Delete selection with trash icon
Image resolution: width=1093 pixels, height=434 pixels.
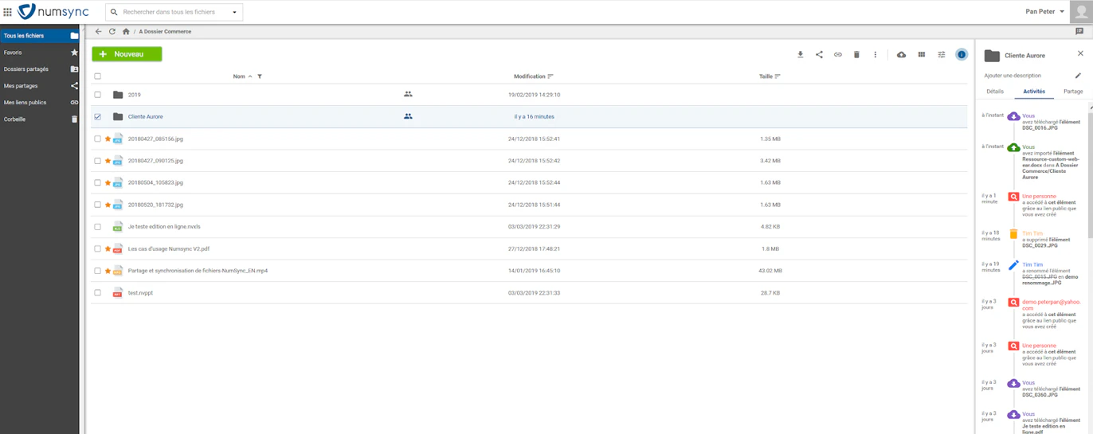tap(856, 55)
